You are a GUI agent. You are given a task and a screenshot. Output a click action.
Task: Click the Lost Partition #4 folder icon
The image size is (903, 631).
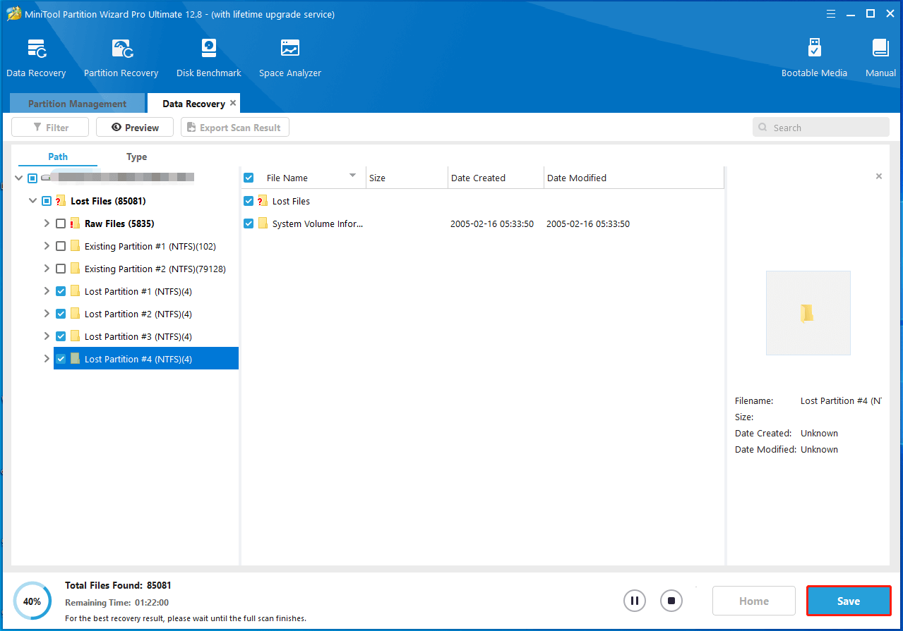[75, 359]
